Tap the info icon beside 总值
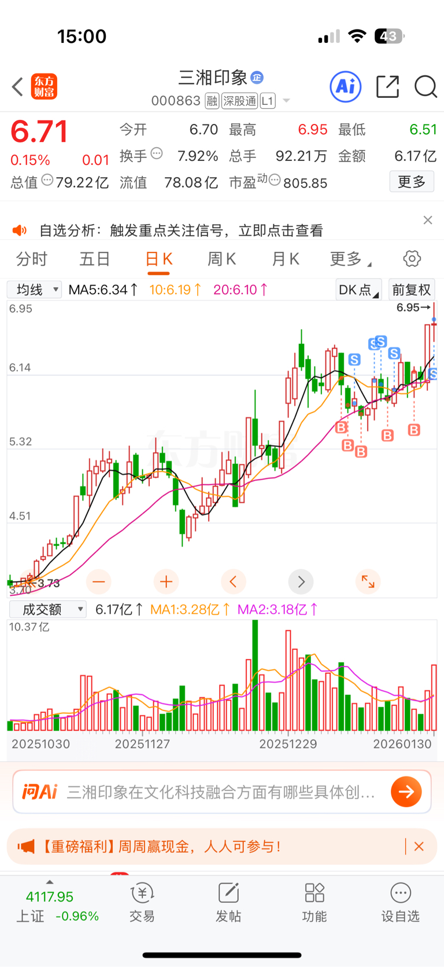 47,181
